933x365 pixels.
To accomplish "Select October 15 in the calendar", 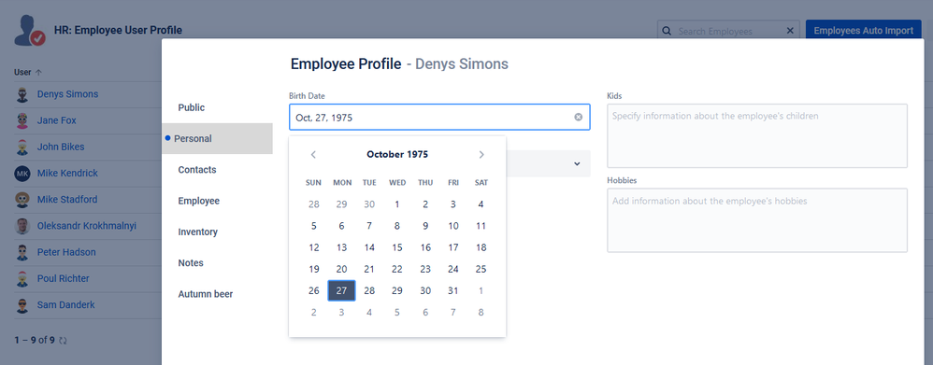I will pos(397,247).
